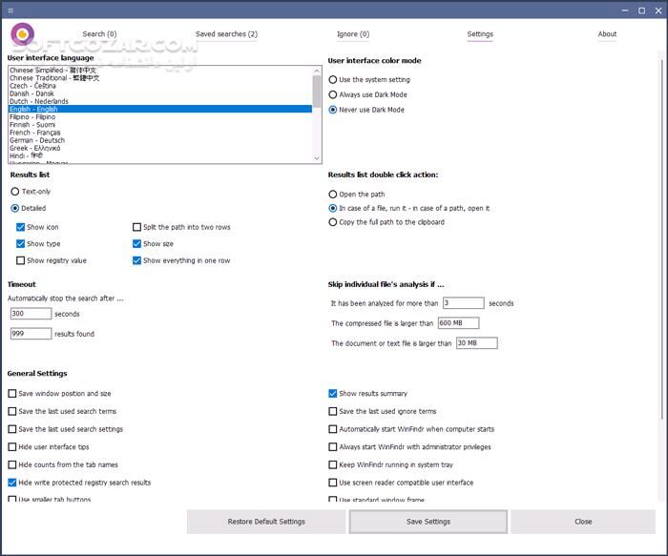Screen dimensions: 668x556
Task: Open the Ignore tab
Action: coord(353,34)
